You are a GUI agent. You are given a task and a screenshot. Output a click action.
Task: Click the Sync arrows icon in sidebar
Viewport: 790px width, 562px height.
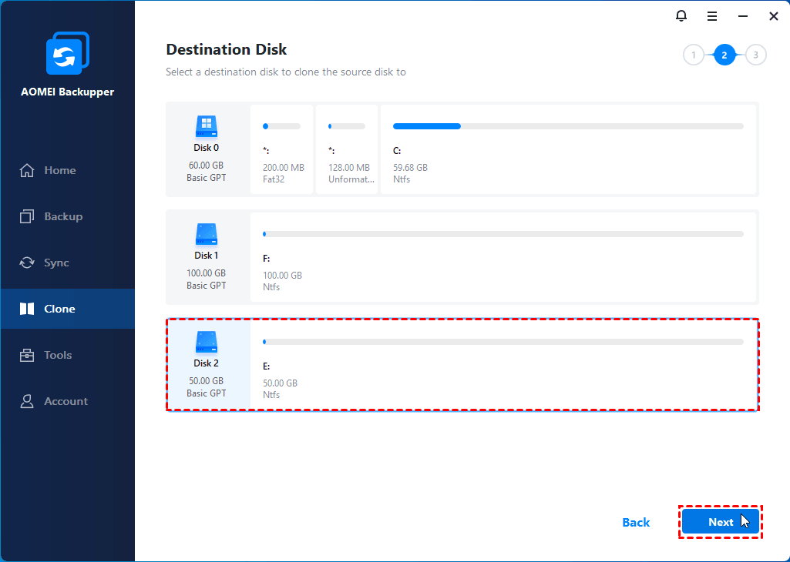click(x=27, y=263)
